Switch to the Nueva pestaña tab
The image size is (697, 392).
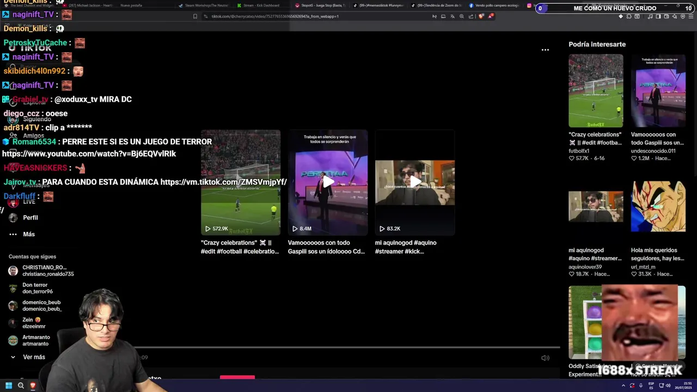click(x=131, y=5)
